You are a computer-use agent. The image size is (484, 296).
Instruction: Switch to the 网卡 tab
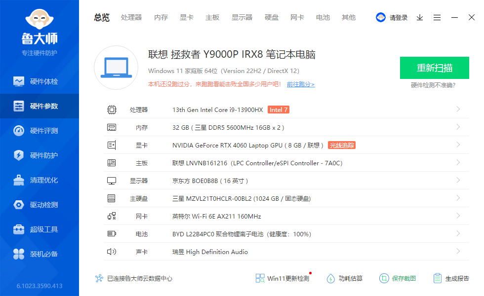coord(297,17)
